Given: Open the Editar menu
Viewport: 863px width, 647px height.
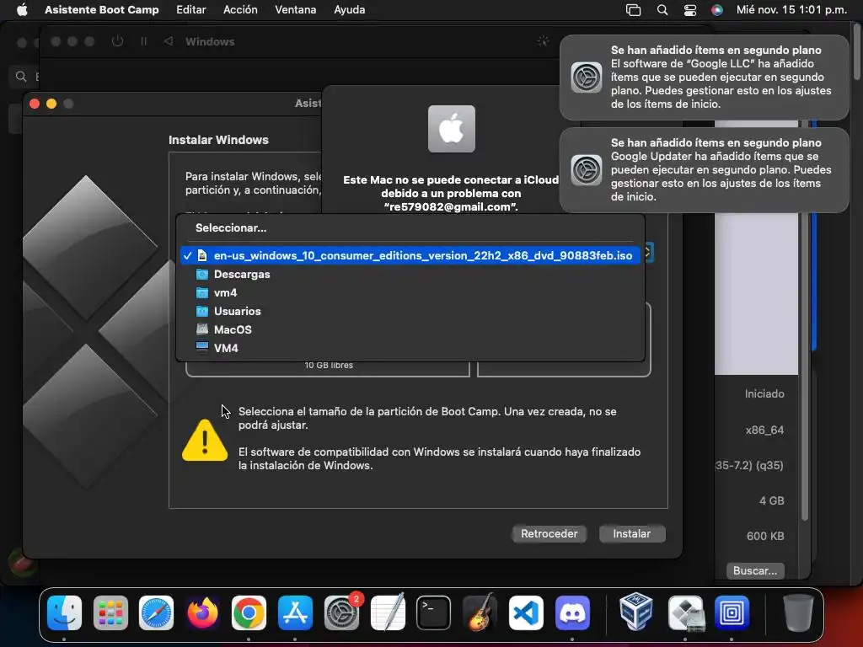Looking at the screenshot, I should 191,9.
